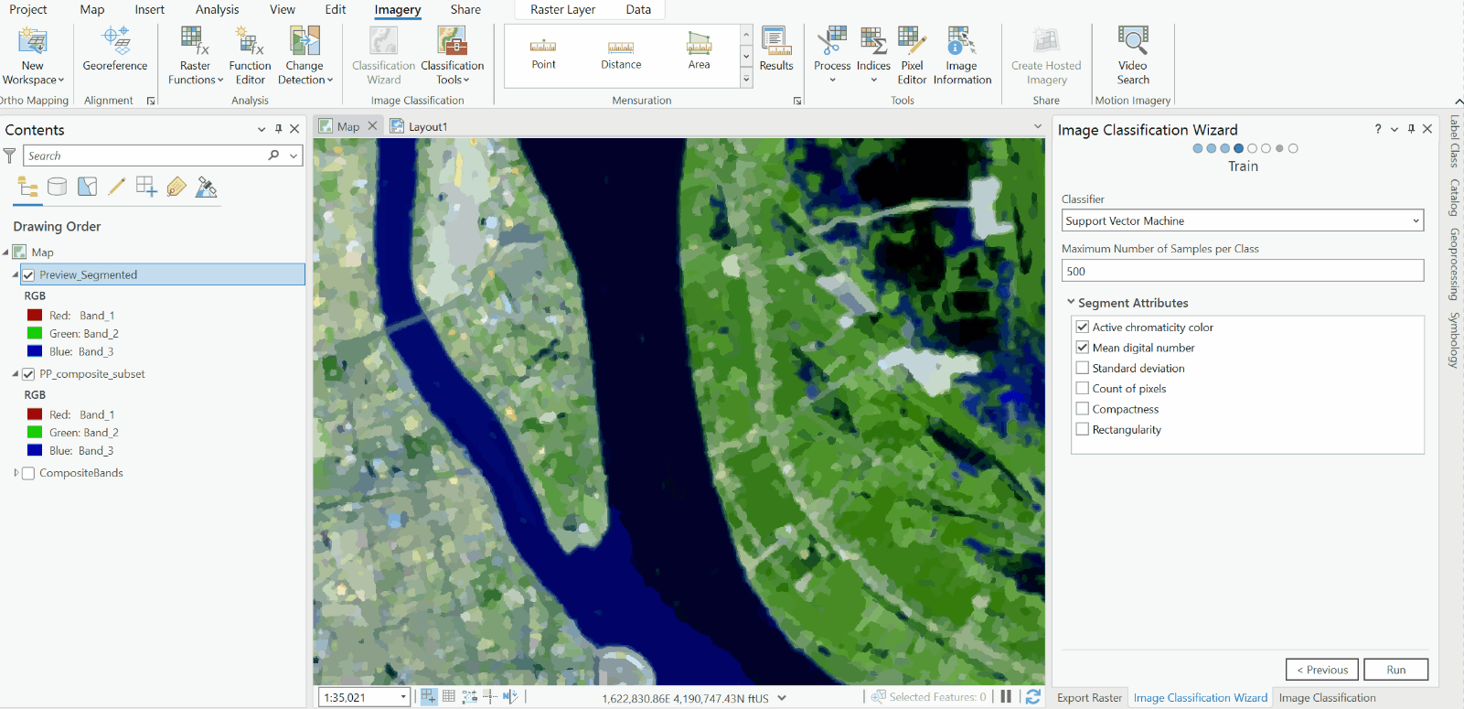Open the Project tab
1464x709 pixels.
28,9
